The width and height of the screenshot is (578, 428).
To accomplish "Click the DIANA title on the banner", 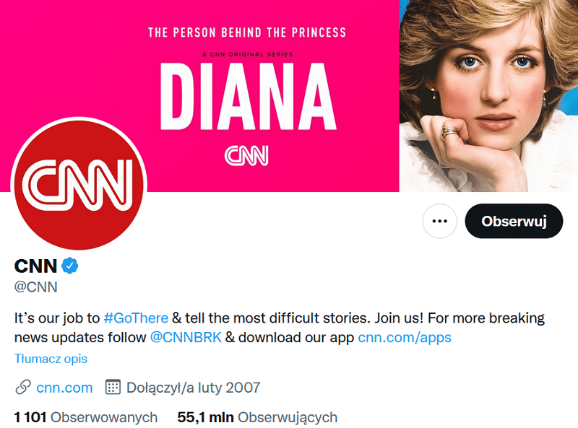I will tap(248, 97).
